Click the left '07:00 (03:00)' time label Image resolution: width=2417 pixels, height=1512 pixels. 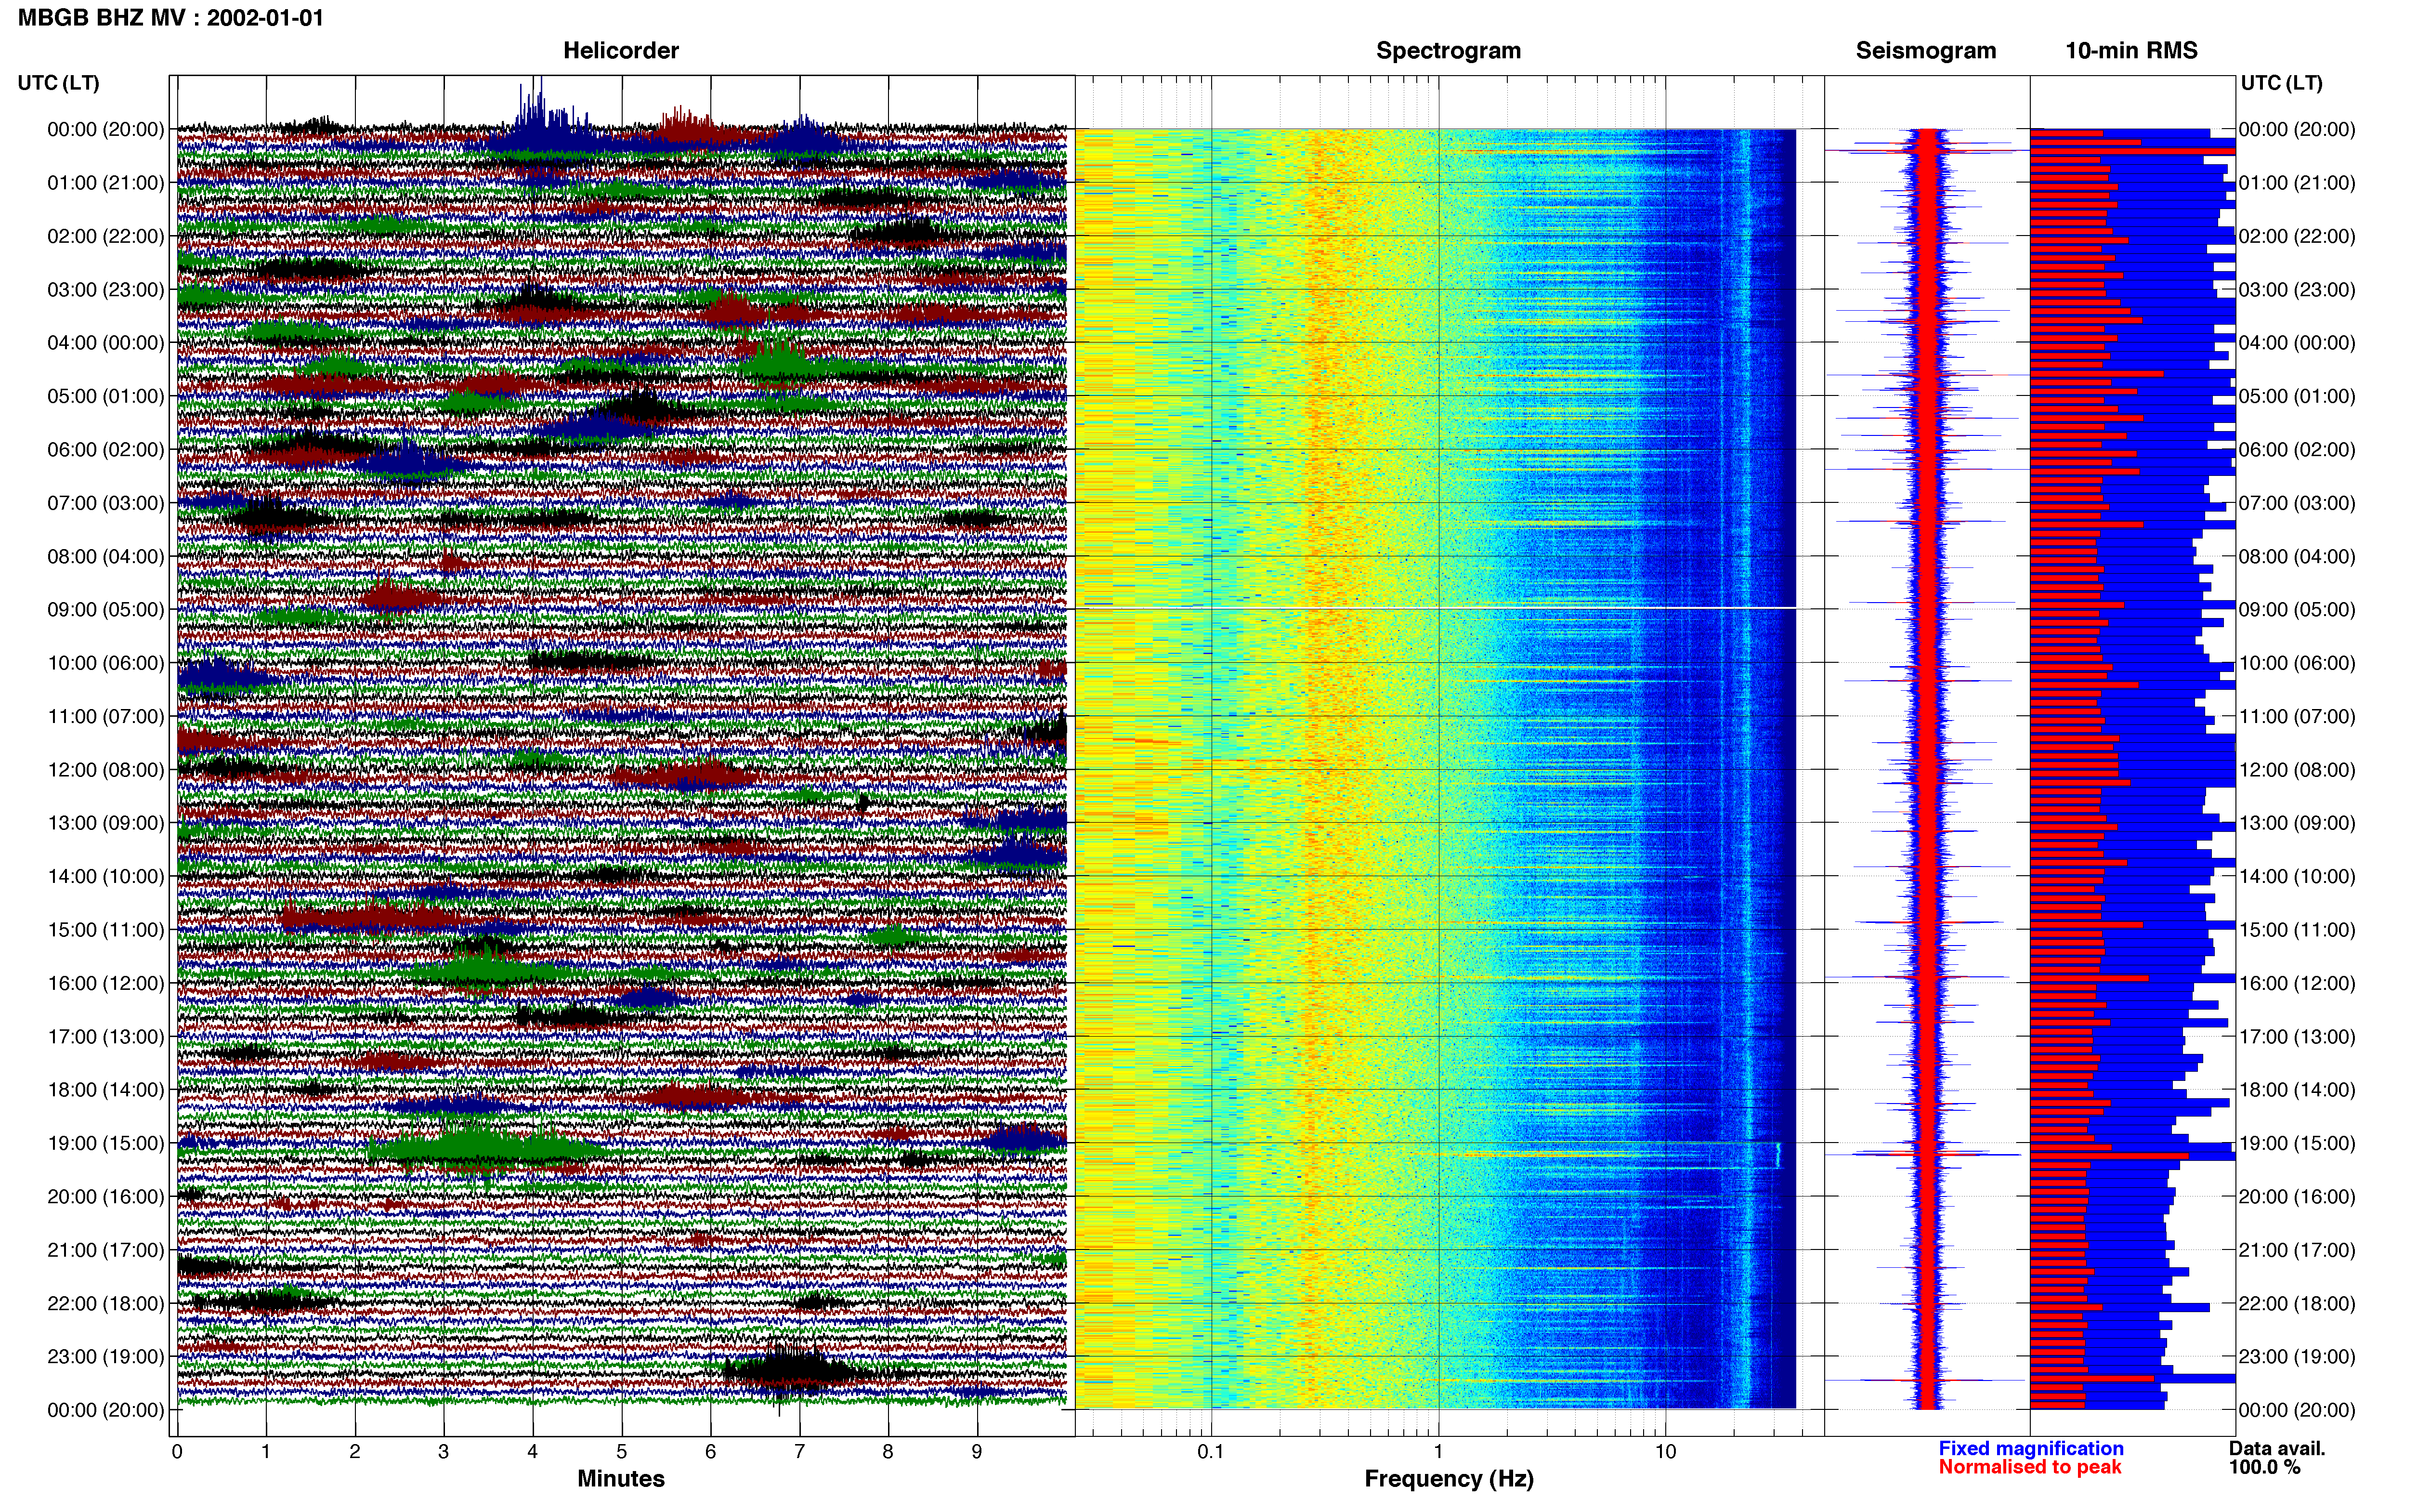105,503
